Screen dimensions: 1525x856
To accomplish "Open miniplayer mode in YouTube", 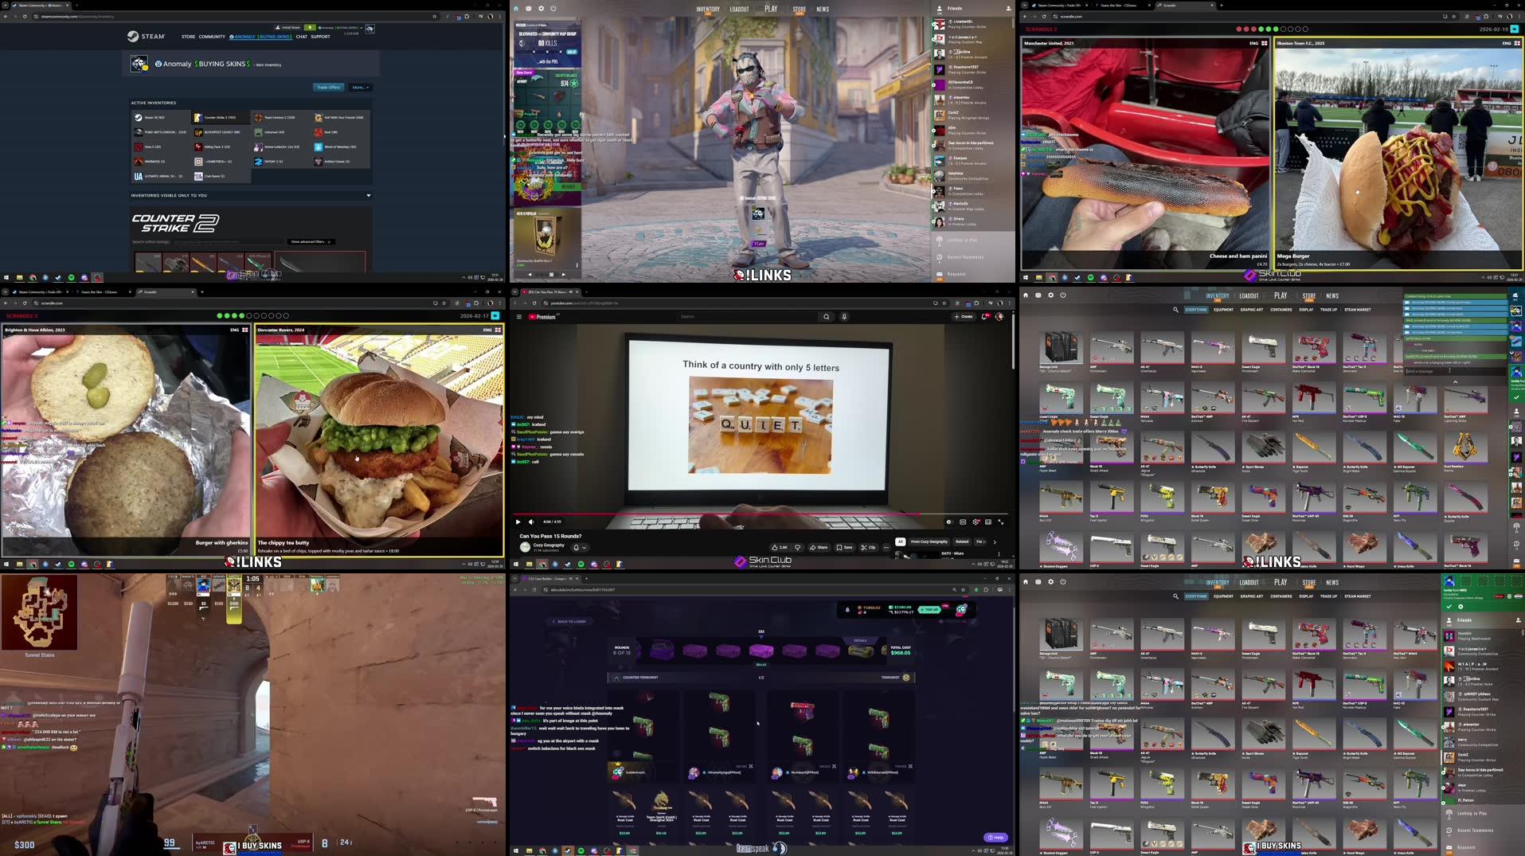I will point(989,522).
